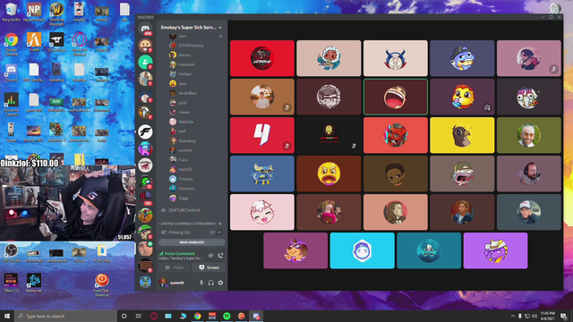Image resolution: width=573 pixels, height=322 pixels.
Task: Focus the purple tile with the dragon avatar
Action: point(495,250)
